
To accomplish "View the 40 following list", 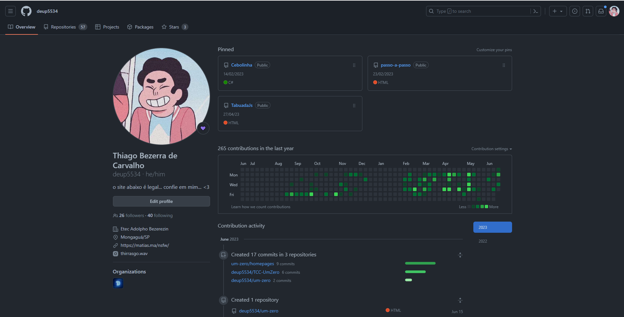I will pyautogui.click(x=160, y=215).
